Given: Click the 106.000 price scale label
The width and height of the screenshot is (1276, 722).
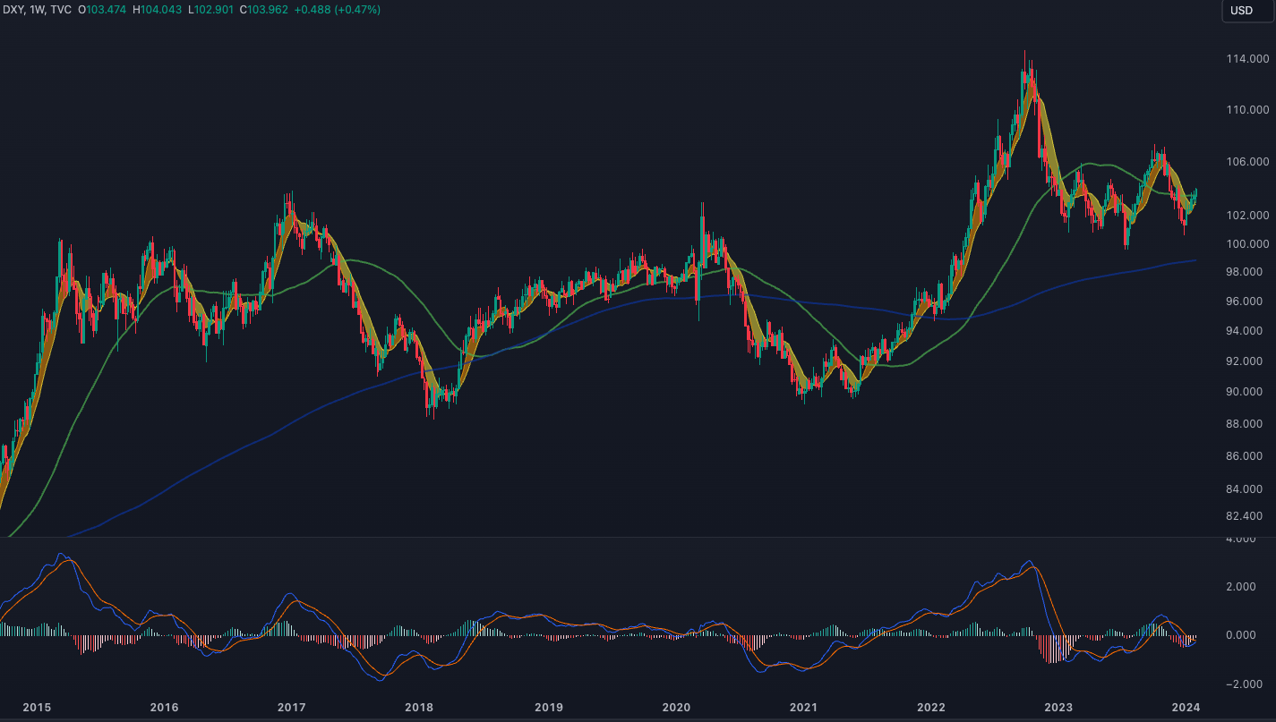Looking at the screenshot, I should coord(1247,162).
